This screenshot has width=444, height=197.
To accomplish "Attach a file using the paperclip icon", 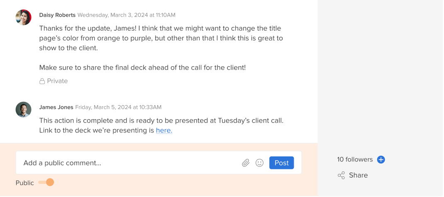I will [246, 163].
